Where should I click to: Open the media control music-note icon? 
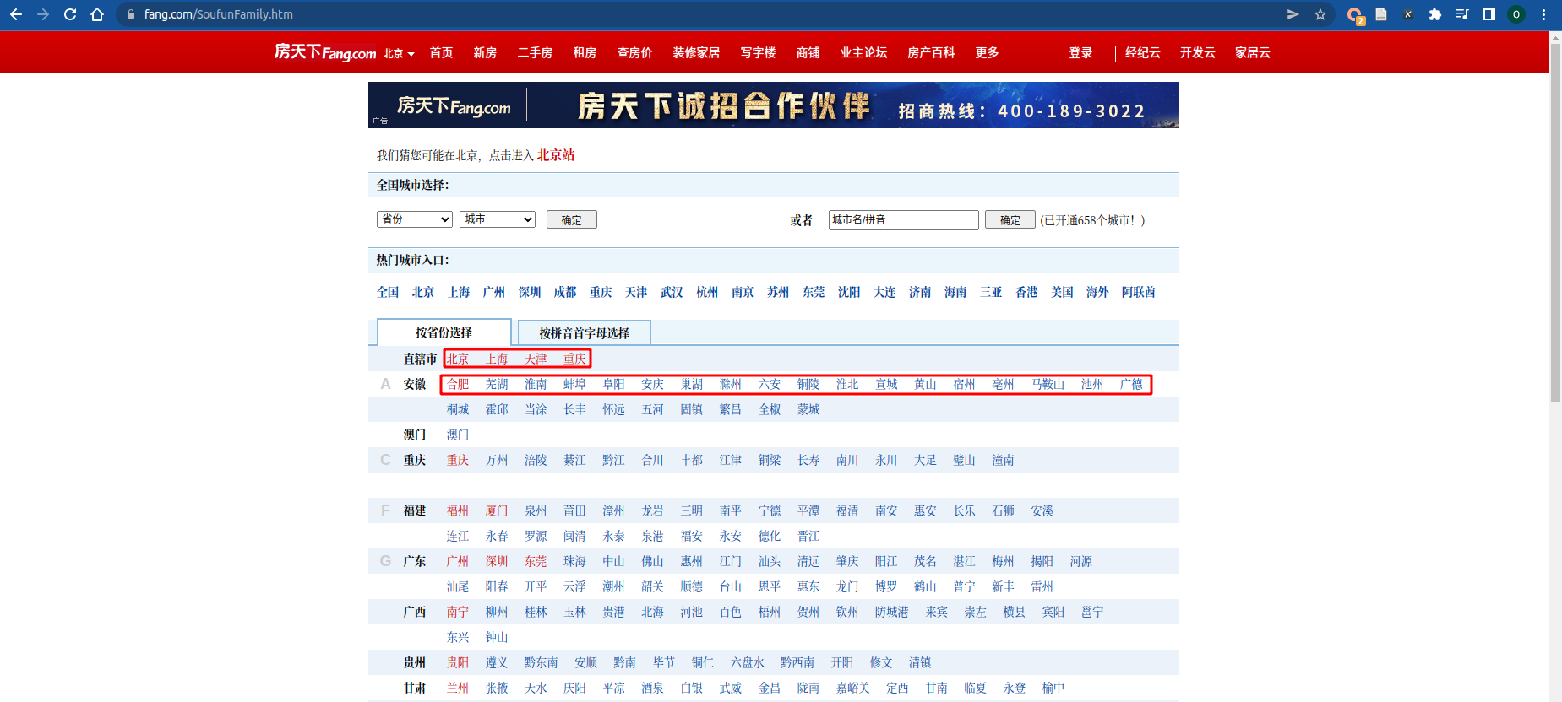point(1461,14)
